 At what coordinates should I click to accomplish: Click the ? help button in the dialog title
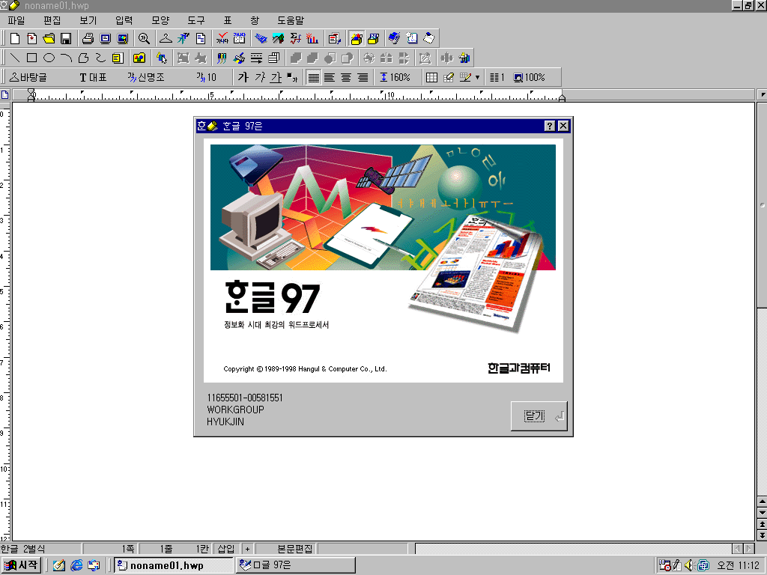coord(550,126)
